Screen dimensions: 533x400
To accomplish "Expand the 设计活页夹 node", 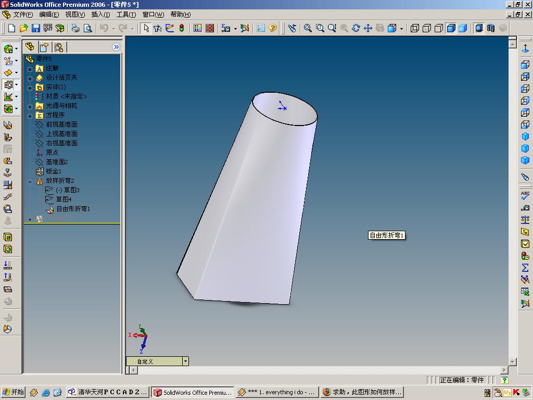I will (x=30, y=79).
